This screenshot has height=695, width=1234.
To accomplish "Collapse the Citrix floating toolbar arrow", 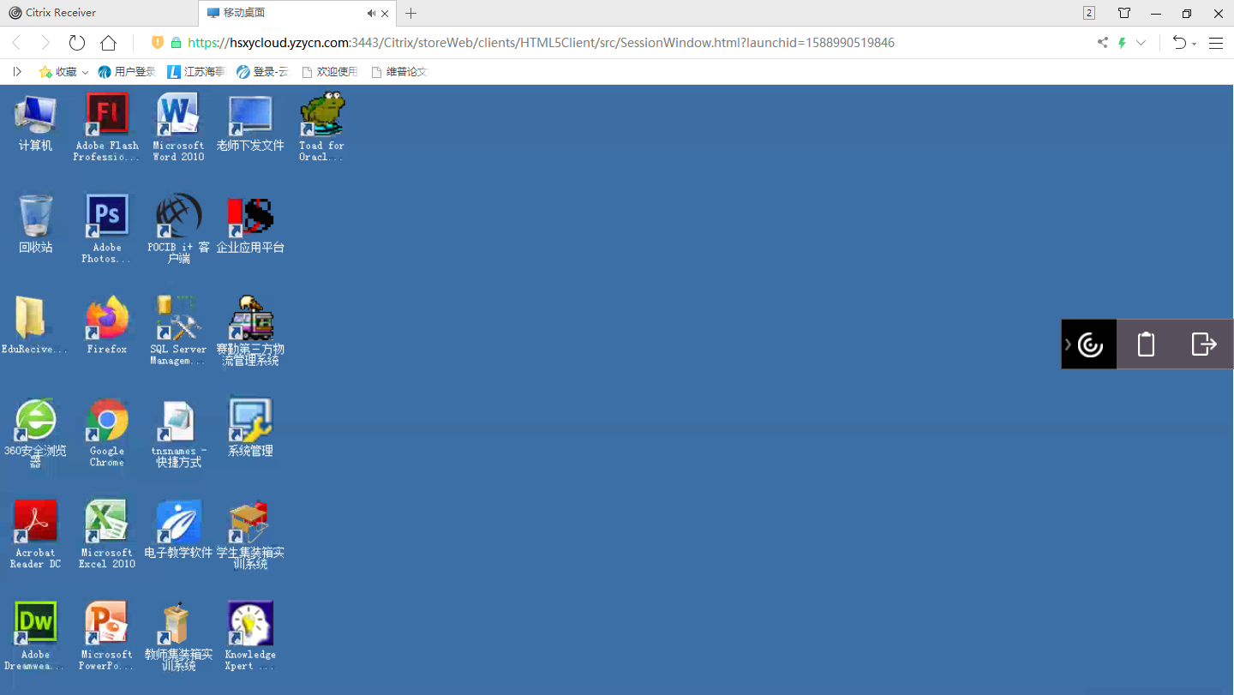I will click(1068, 345).
